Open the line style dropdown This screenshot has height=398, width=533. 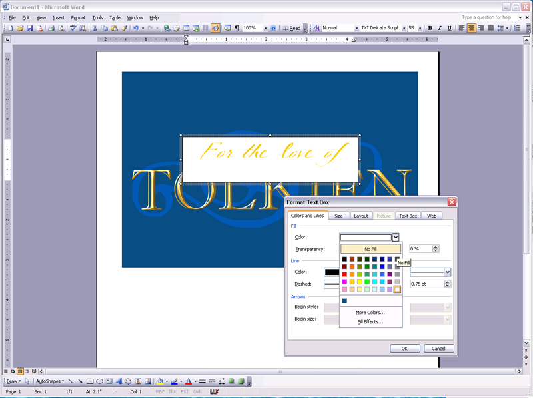[448, 272]
